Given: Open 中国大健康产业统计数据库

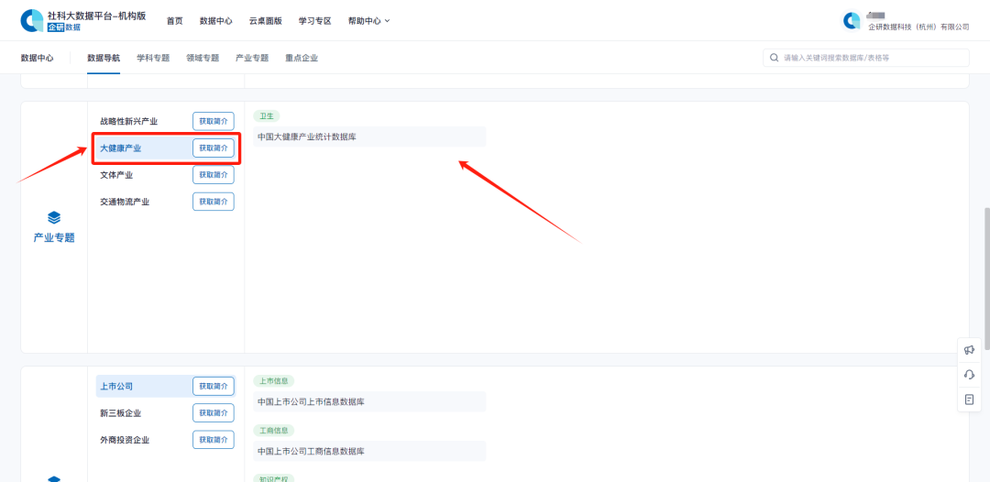Looking at the screenshot, I should [369, 137].
